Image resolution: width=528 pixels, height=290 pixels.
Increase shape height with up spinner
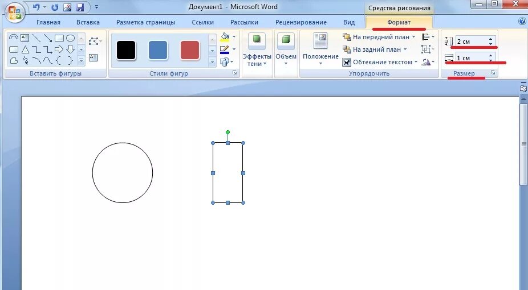tap(490, 39)
